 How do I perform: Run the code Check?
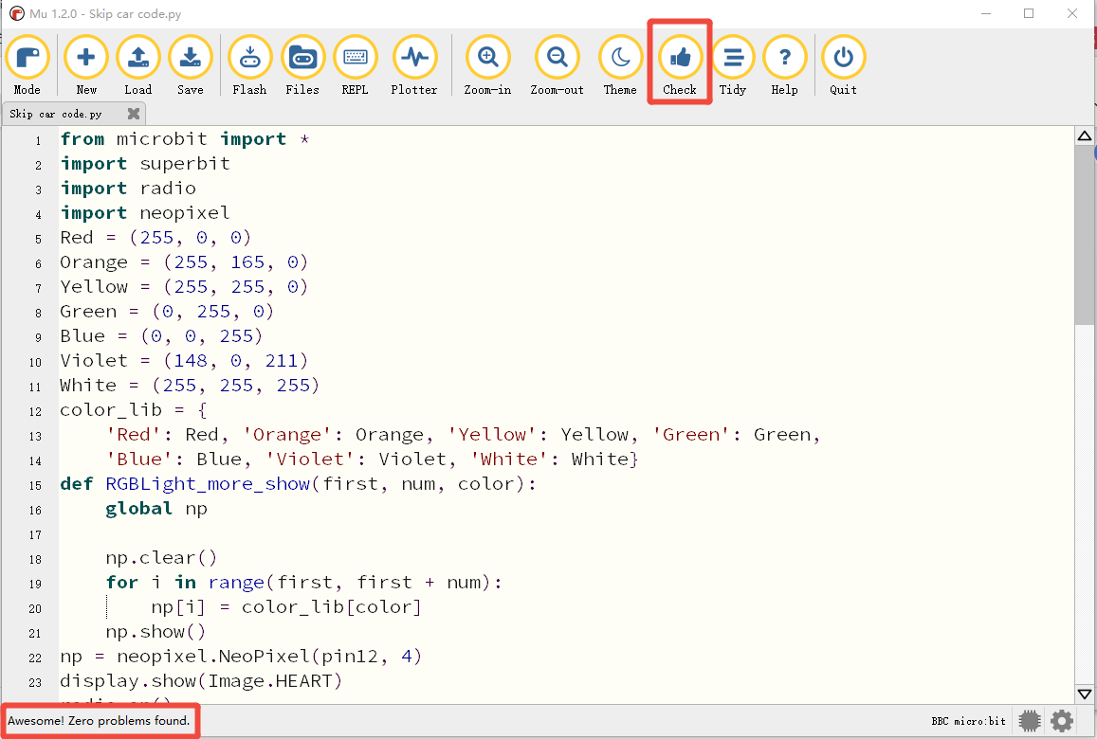click(679, 65)
